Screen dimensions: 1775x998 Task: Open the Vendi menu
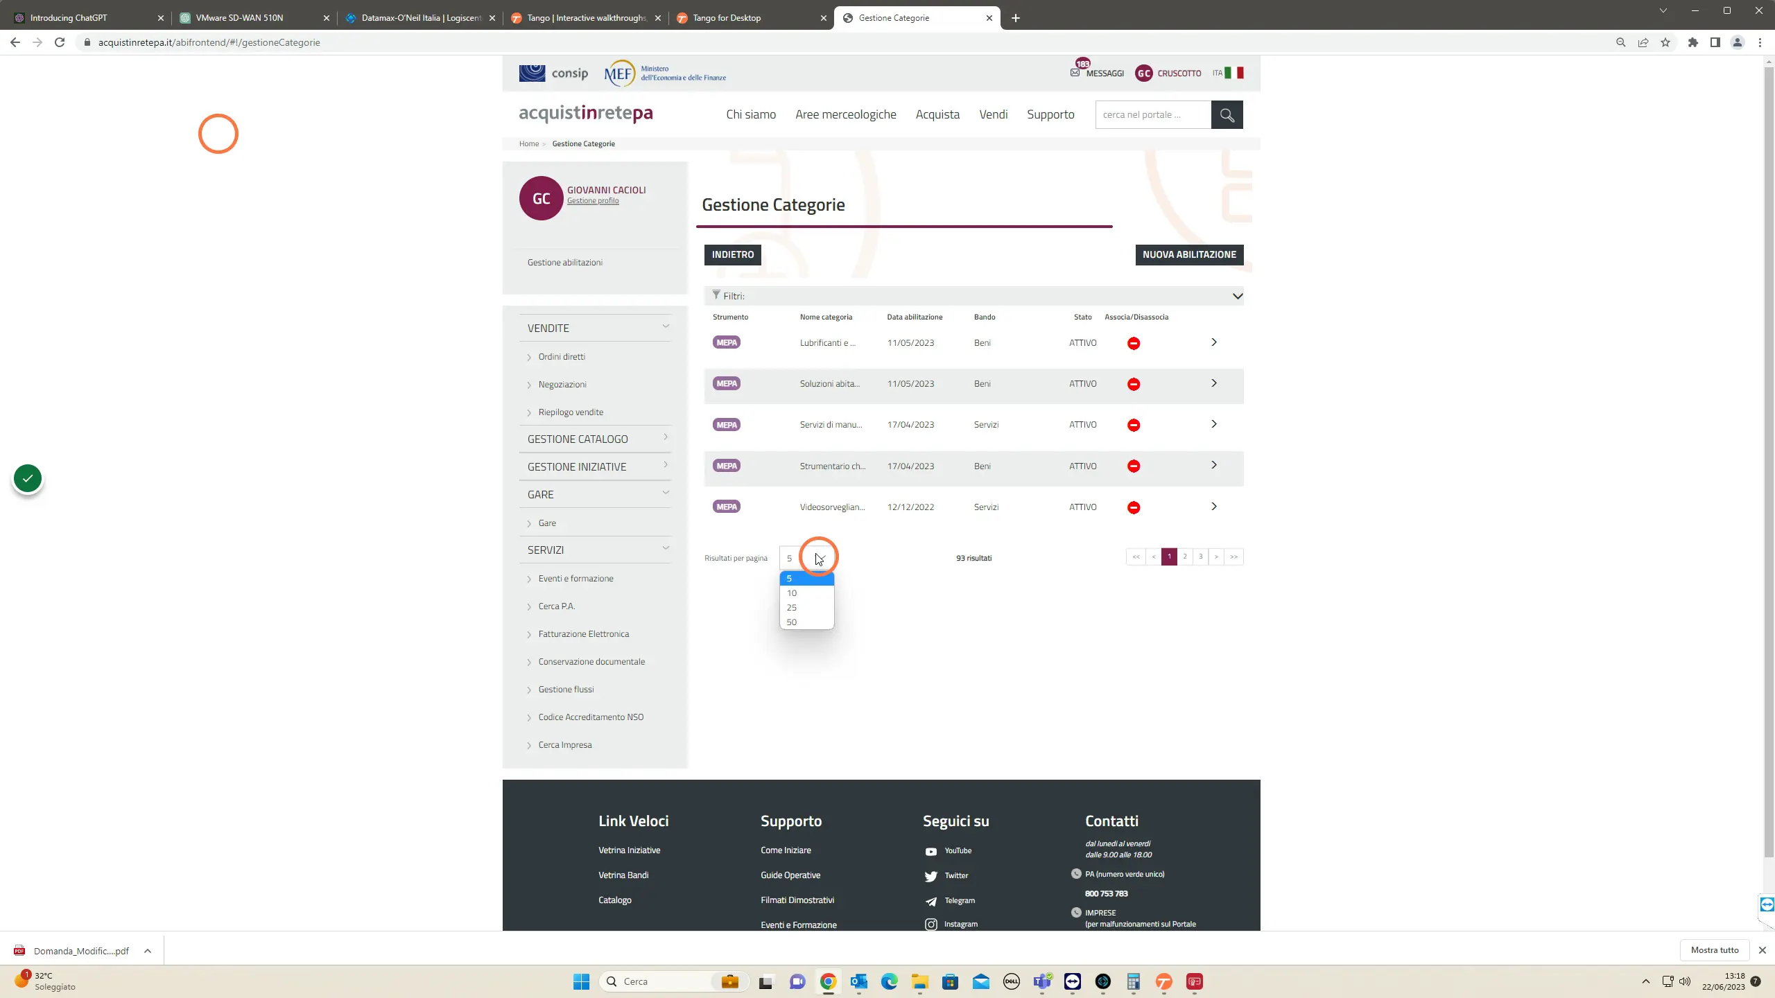click(x=993, y=114)
